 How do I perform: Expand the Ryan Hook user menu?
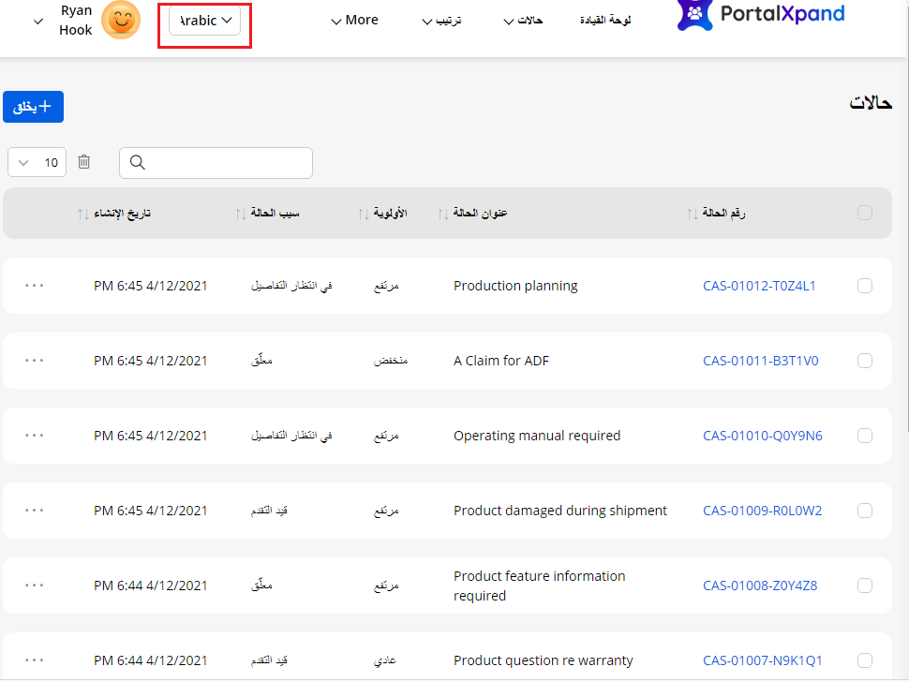38,21
